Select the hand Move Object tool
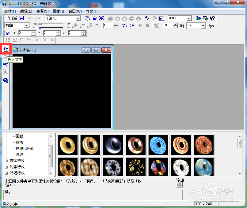Image resolution: width=247 pixels, height=208 pixels. 87,18
